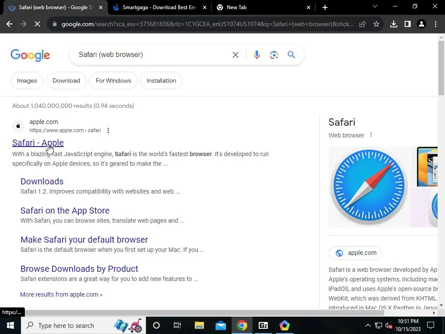Open the colorful pentagon app in taskbar

(284, 325)
